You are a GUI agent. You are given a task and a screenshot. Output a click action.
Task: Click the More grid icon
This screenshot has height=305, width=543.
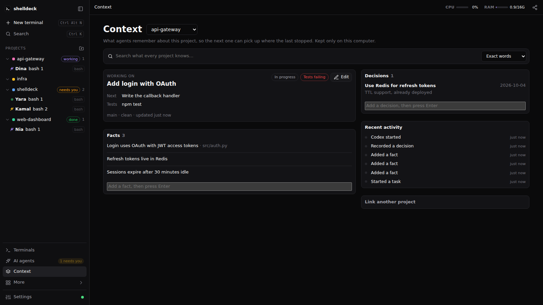(8, 283)
